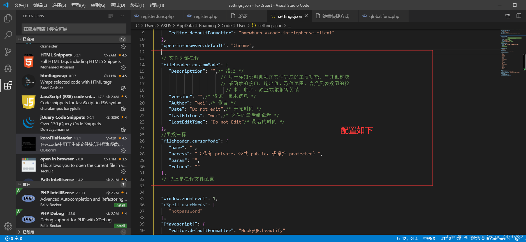The height and width of the screenshot is (242, 526).
Task: Click the line and column status indicator
Action: click(407, 239)
